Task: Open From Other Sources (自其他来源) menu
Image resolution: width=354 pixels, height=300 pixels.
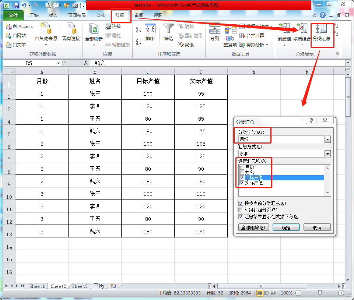Action: pos(46,34)
